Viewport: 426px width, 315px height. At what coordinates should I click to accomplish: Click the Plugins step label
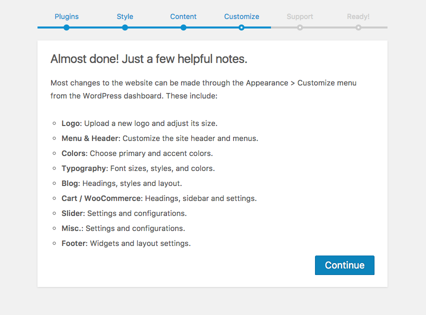point(66,16)
